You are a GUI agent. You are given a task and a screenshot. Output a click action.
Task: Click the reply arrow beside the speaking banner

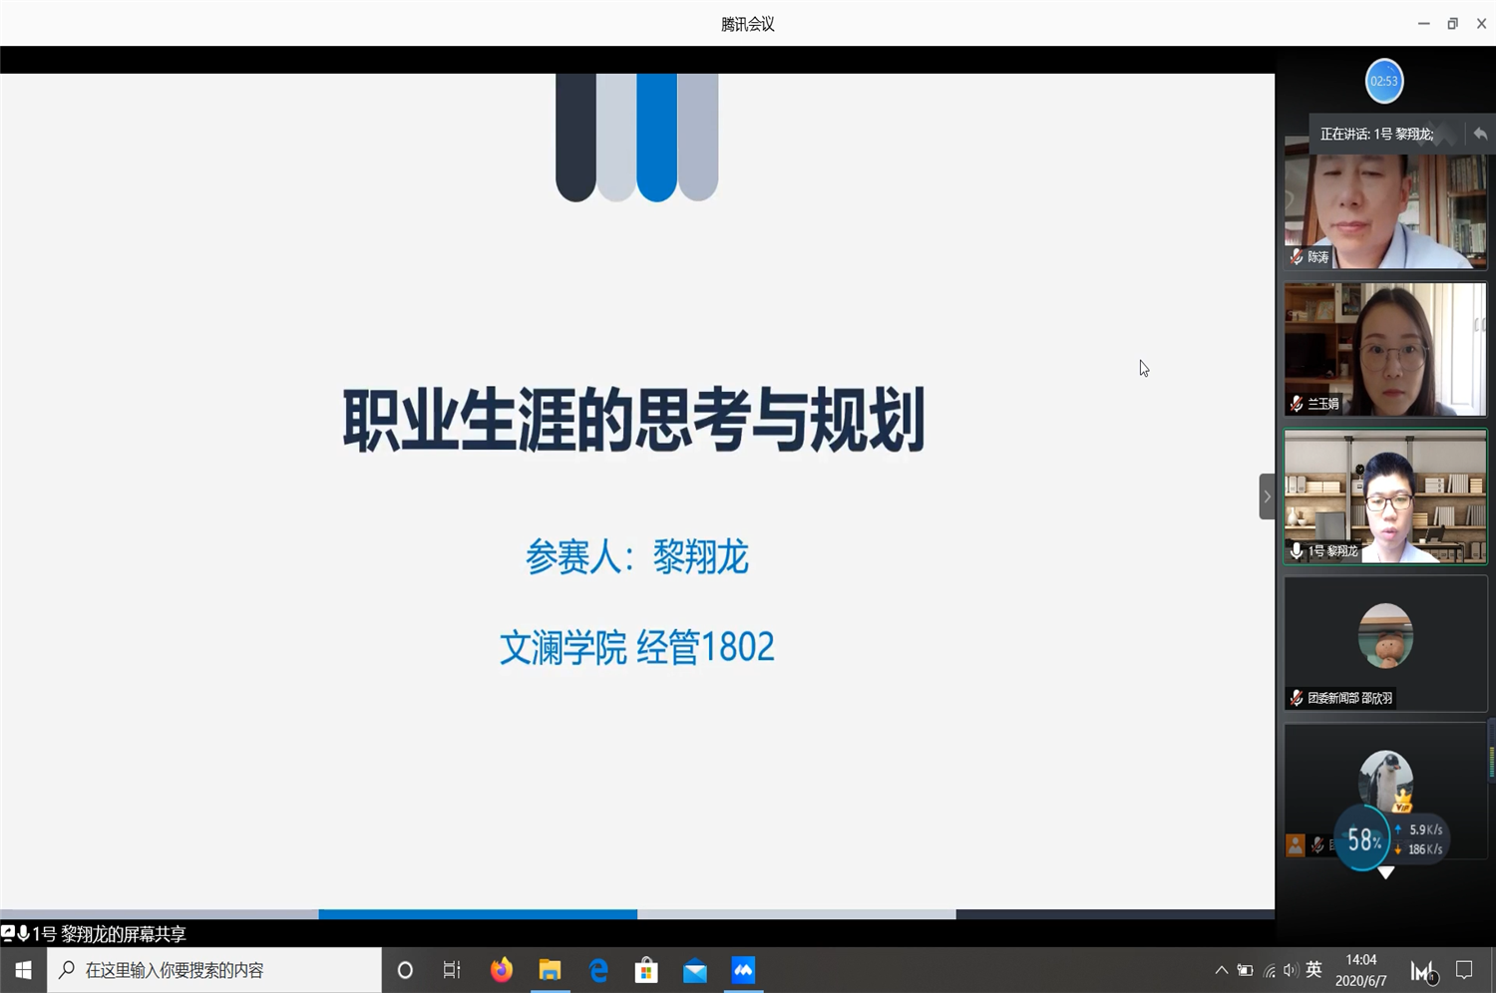tap(1480, 134)
